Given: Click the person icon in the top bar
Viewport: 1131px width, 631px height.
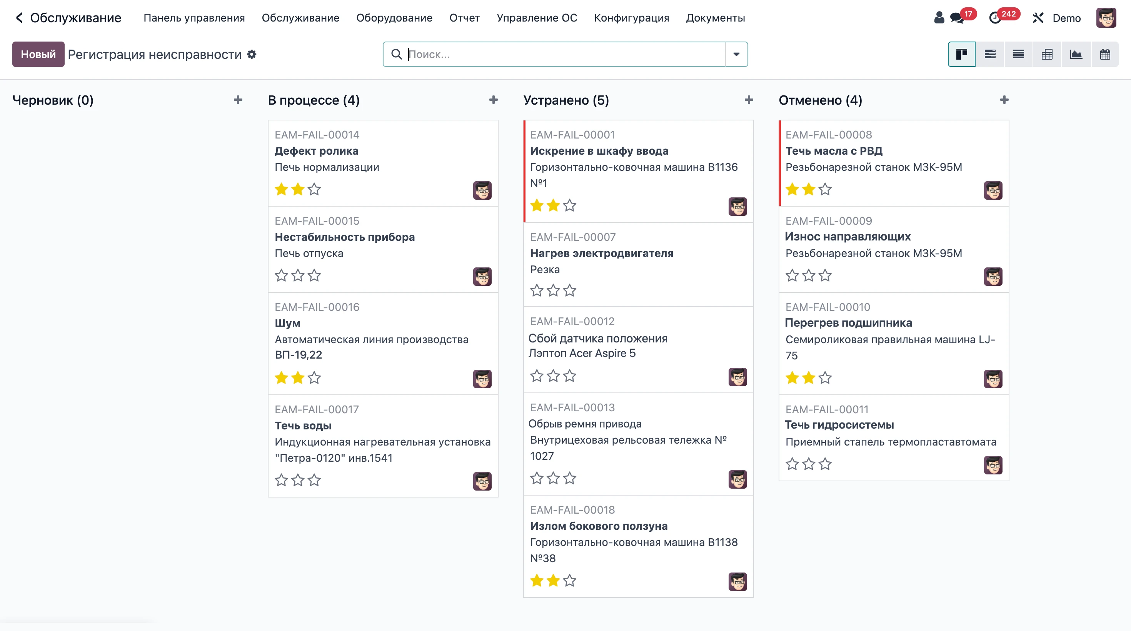Looking at the screenshot, I should (939, 18).
